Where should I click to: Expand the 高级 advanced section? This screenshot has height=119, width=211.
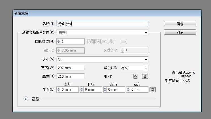click(x=26, y=99)
